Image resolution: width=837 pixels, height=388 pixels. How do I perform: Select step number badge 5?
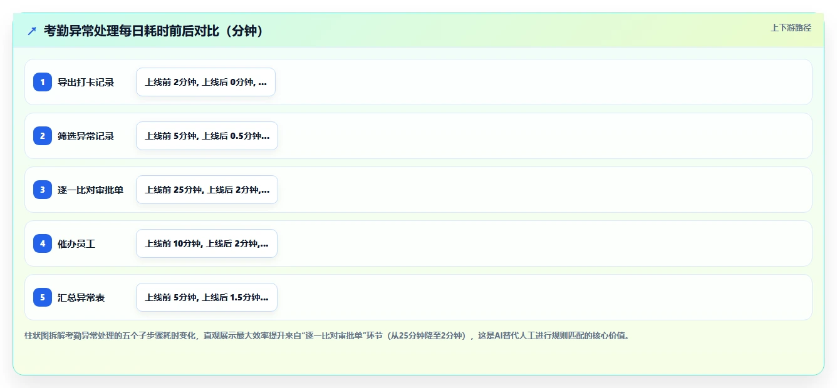click(43, 297)
